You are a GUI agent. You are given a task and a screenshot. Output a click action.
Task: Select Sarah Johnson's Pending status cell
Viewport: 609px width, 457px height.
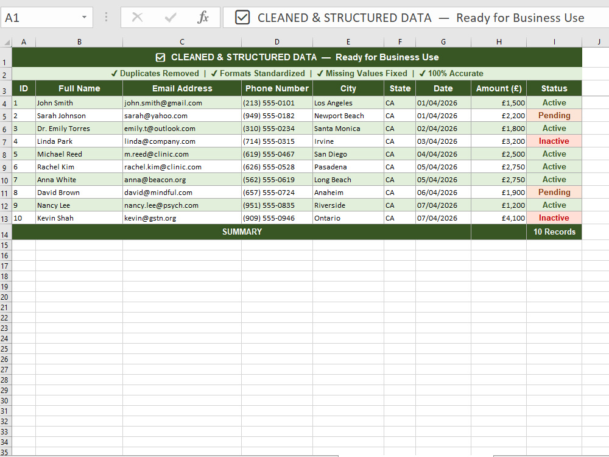click(x=554, y=115)
